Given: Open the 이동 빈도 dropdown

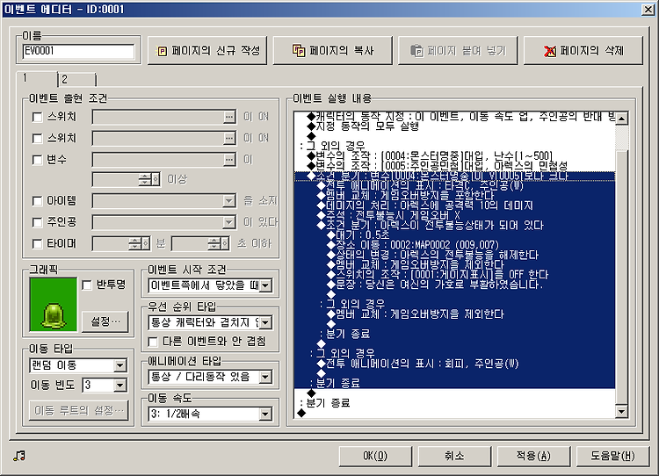Looking at the screenshot, I should coord(120,385).
